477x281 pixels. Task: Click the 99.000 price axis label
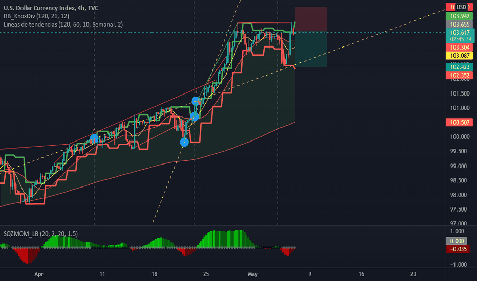pyautogui.click(x=459, y=166)
